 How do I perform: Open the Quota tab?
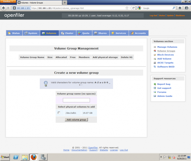coord(84,33)
